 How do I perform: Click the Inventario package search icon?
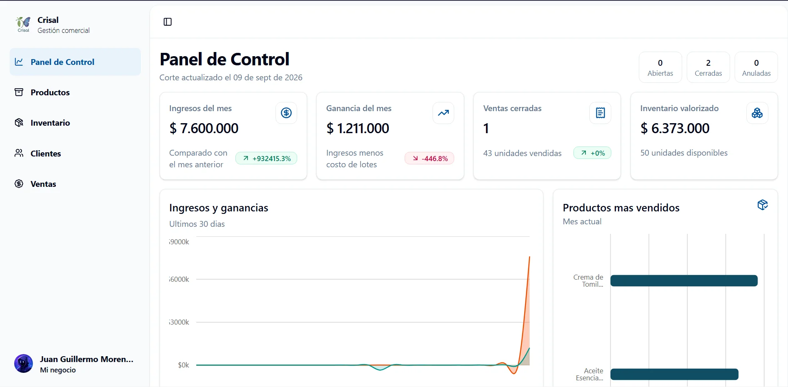coord(19,122)
